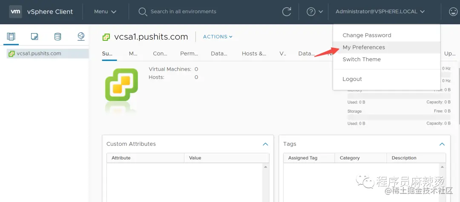This screenshot has width=460, height=202.
Task: Click the Virtual Machines count label
Action: pos(170,69)
